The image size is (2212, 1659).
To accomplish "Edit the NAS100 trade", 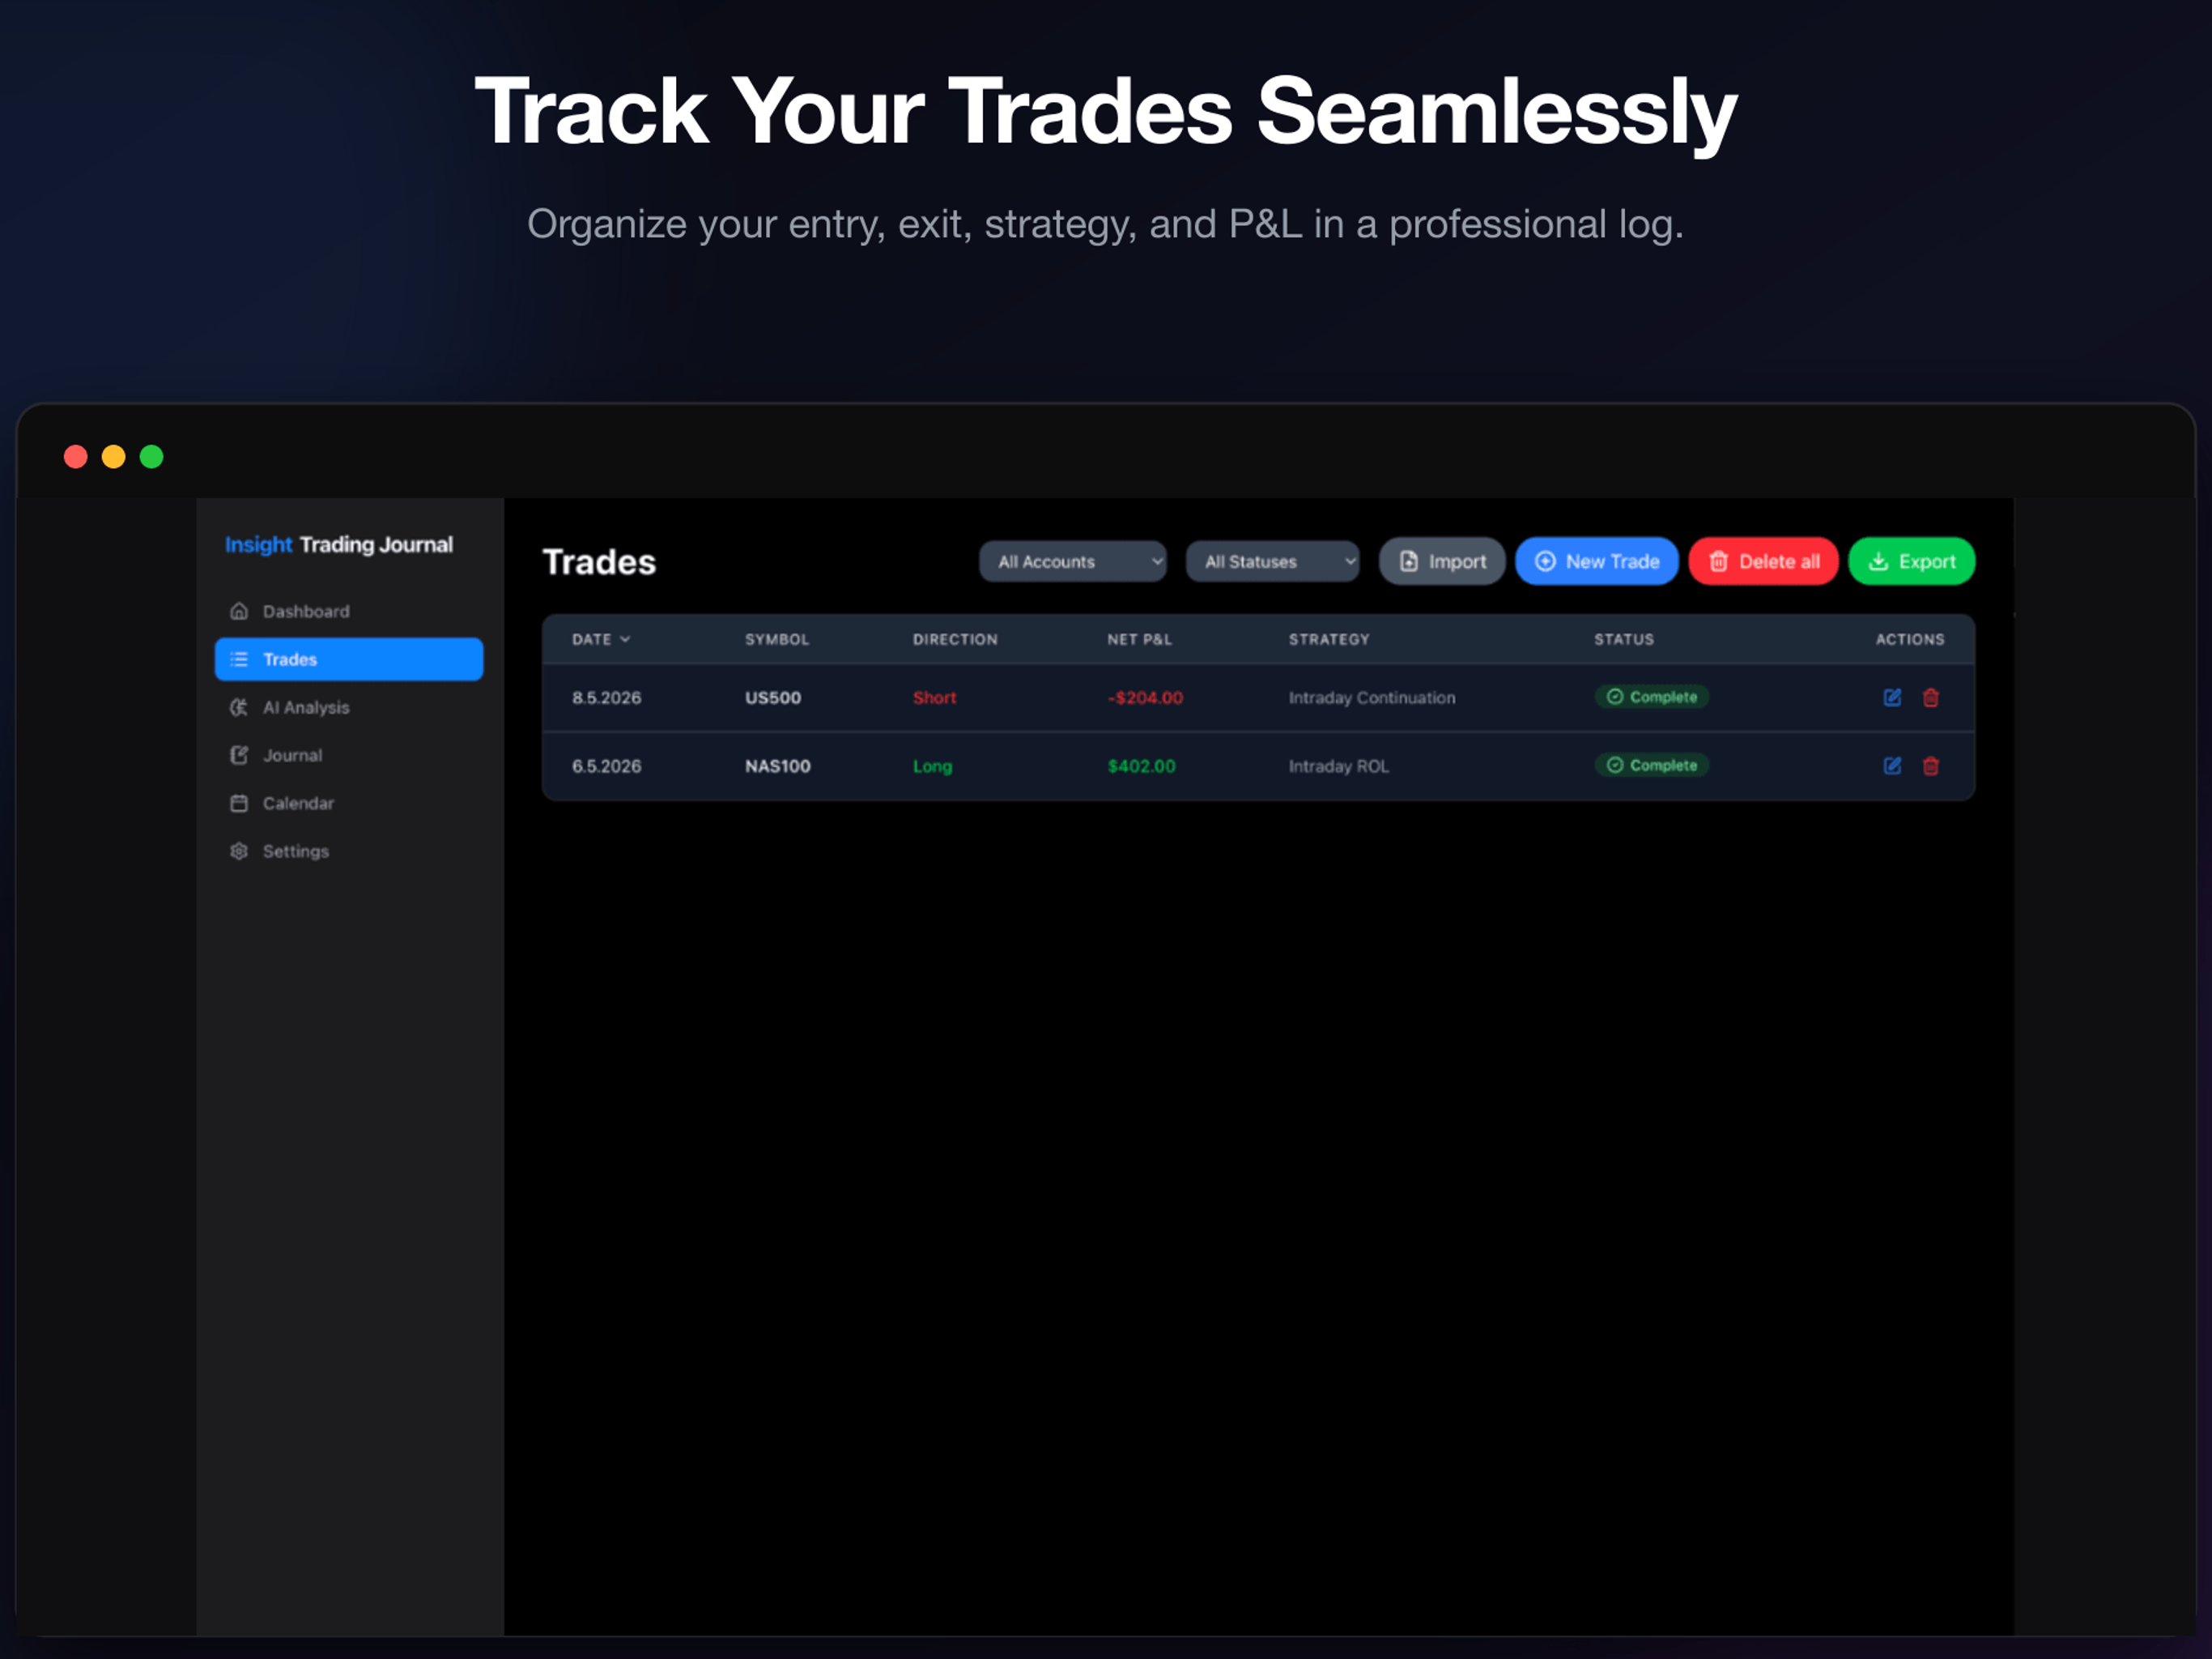I will click(x=1892, y=766).
